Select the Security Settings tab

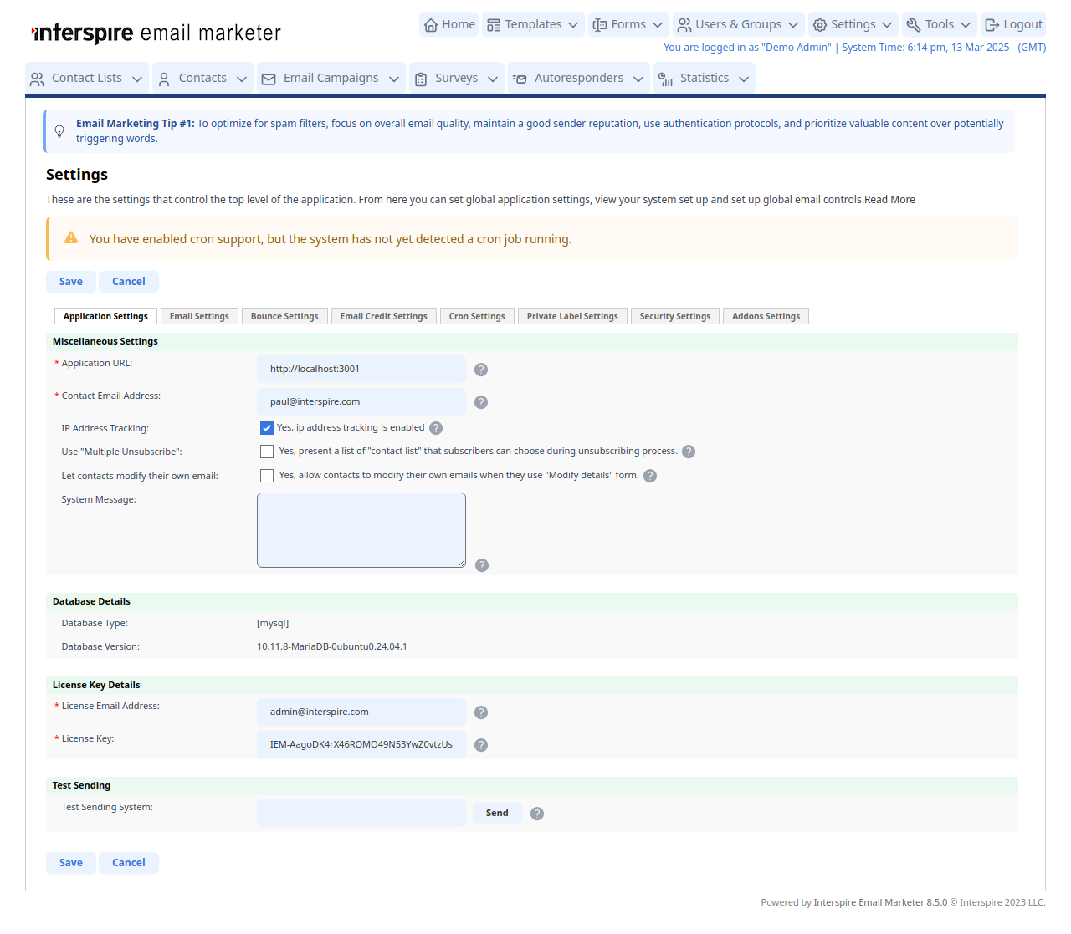(674, 316)
